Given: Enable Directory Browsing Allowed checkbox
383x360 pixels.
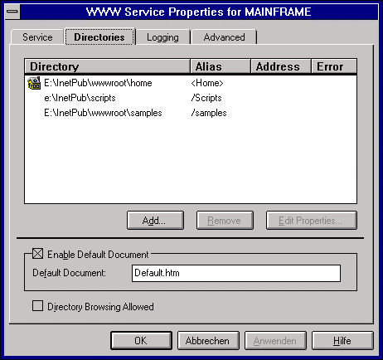Looking at the screenshot, I should pos(37,306).
